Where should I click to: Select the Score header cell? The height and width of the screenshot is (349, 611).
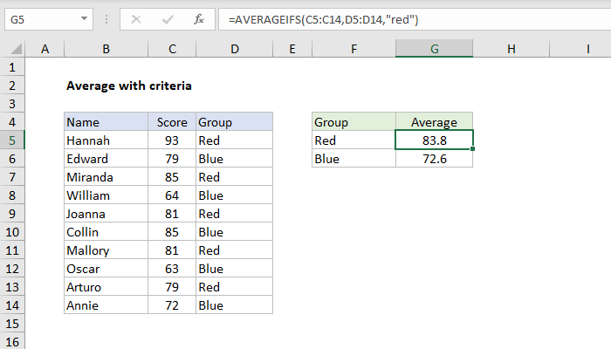click(x=170, y=121)
